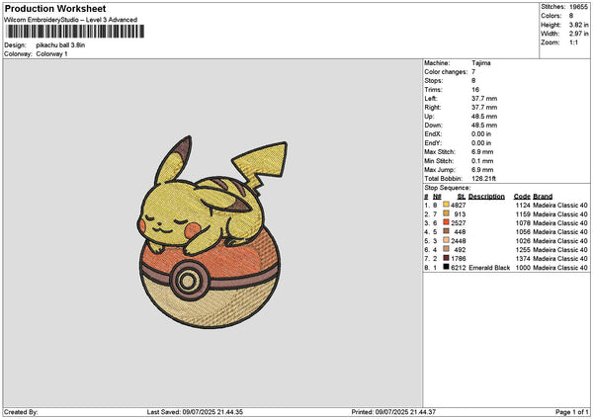Select the '48.5 mm' value beside Down
The height and width of the screenshot is (419, 593).
(484, 126)
